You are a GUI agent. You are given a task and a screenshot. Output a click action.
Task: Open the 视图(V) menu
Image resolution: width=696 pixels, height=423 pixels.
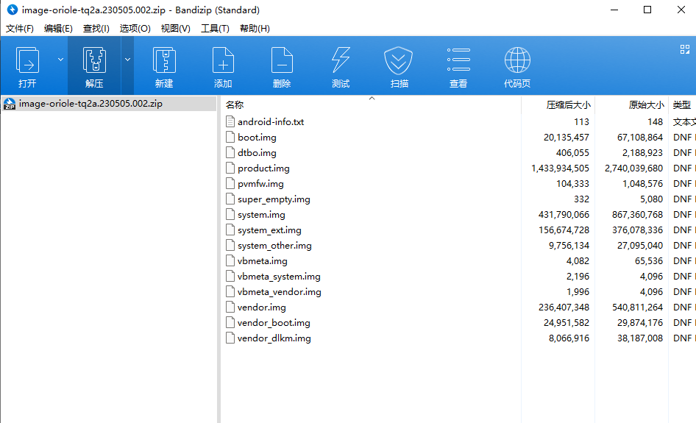(175, 29)
